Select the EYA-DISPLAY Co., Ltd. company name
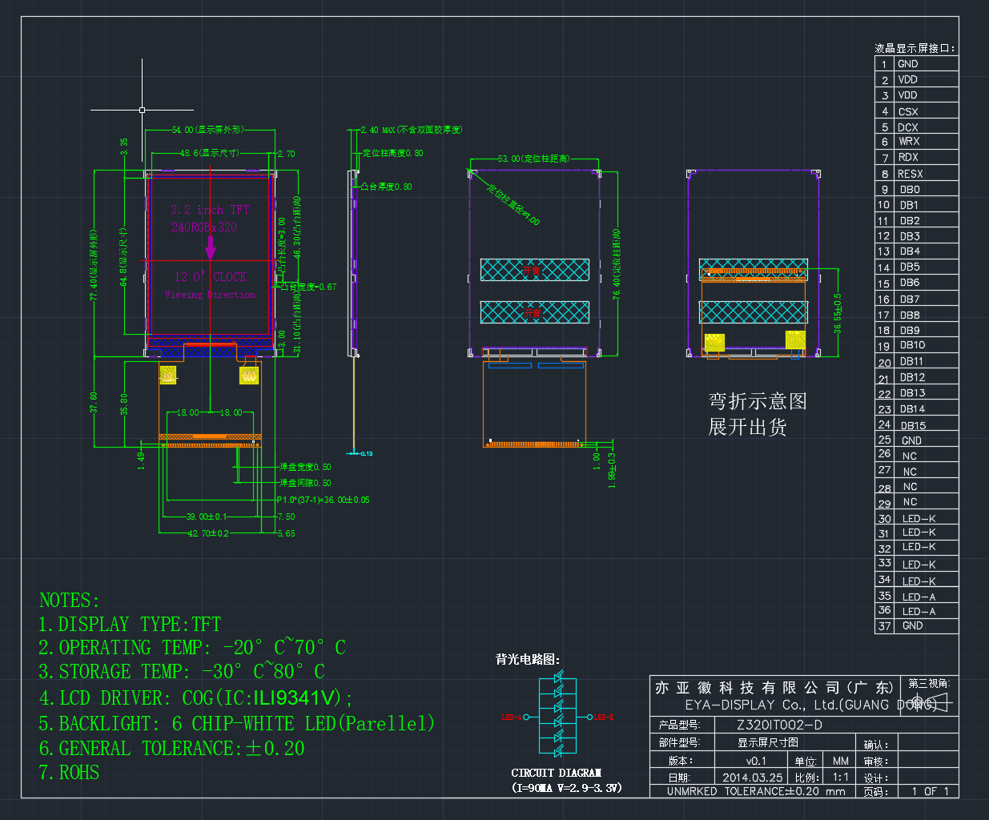The height and width of the screenshot is (820, 989). pos(810,705)
